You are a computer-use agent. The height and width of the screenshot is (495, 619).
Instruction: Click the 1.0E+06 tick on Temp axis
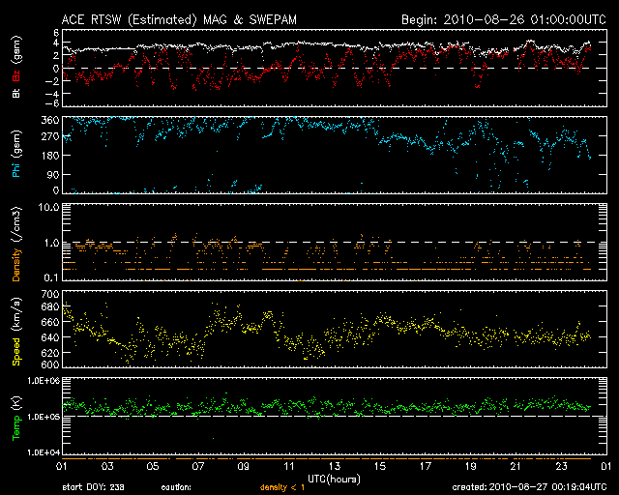click(x=39, y=381)
